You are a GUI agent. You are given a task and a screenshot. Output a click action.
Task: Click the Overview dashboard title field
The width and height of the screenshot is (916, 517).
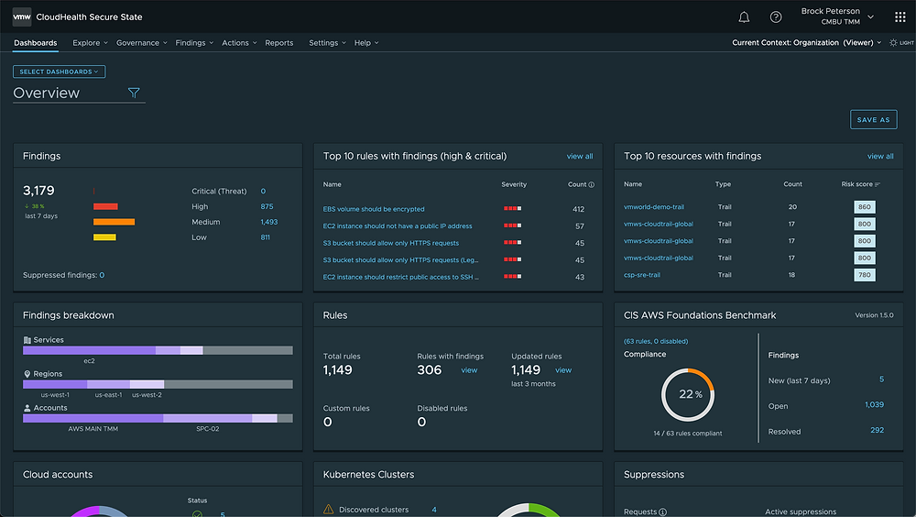tap(79, 93)
